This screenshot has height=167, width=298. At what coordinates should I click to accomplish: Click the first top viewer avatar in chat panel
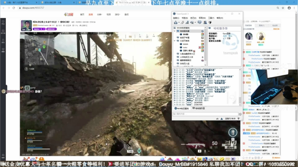click(x=249, y=36)
